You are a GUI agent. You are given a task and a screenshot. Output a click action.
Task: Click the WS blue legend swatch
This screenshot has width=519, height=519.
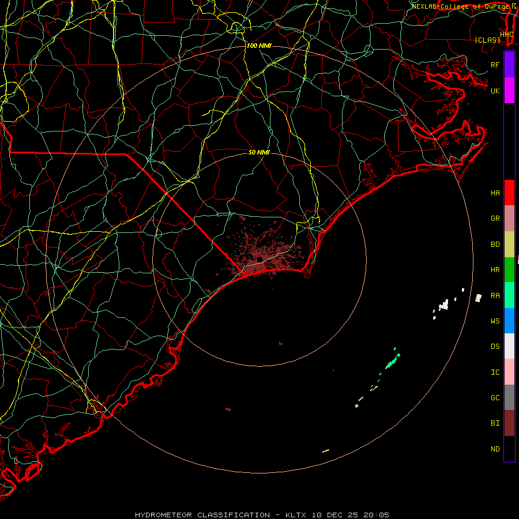[x=509, y=321]
